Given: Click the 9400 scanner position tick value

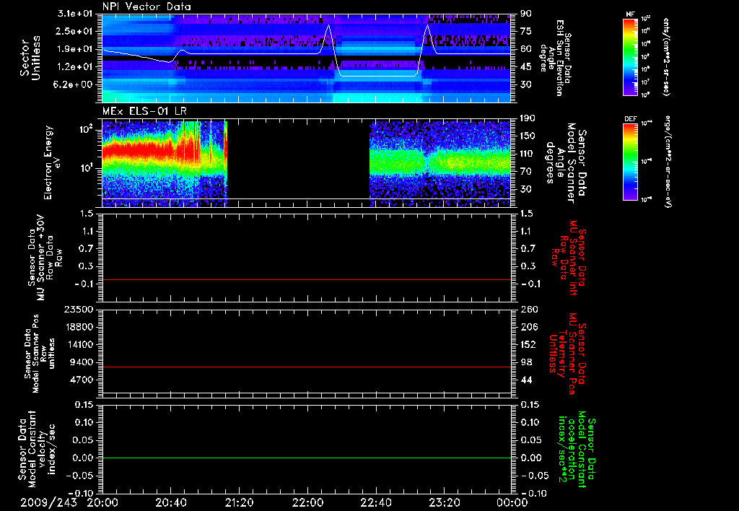Looking at the screenshot, I should coord(82,362).
